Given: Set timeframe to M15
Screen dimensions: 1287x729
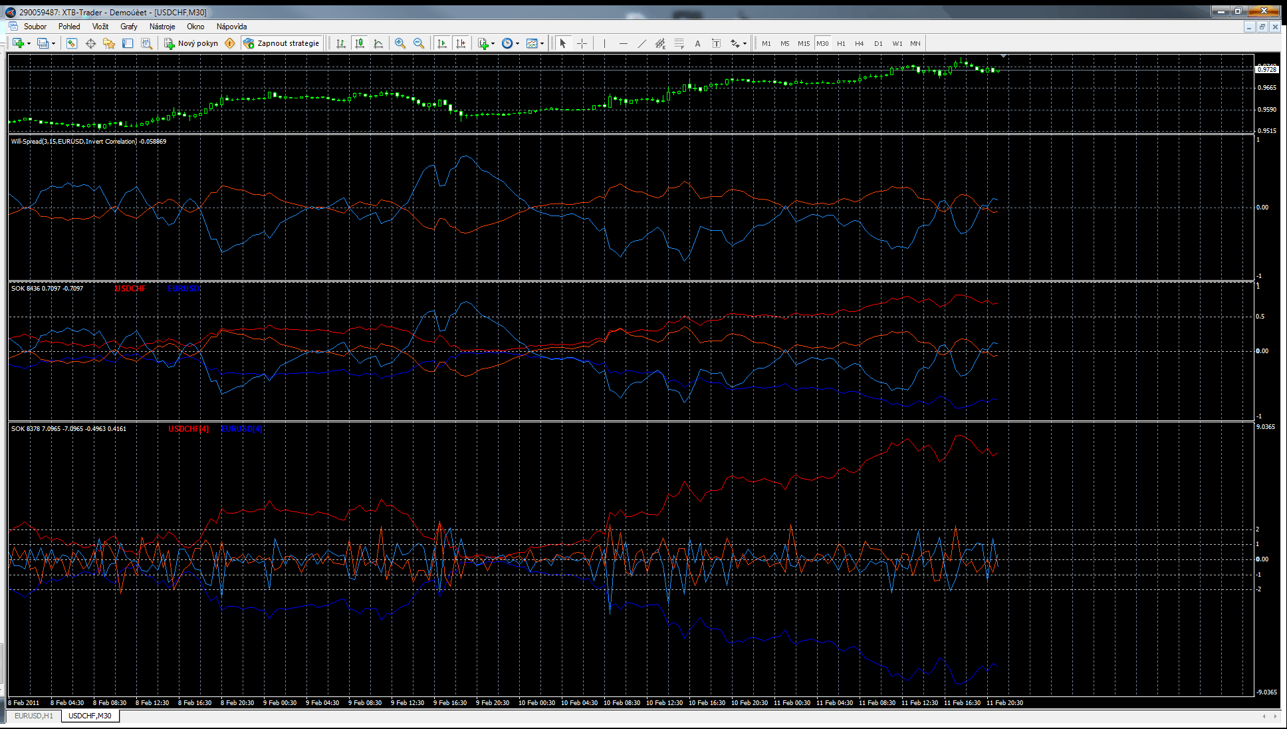Looking at the screenshot, I should (804, 43).
